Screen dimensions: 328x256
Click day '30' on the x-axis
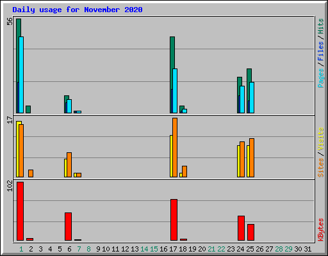pos(298,249)
